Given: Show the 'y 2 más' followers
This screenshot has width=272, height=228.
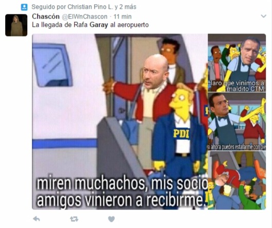Looking at the screenshot, I should (x=125, y=7).
